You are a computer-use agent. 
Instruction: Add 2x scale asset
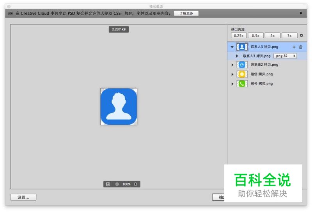click(273, 35)
